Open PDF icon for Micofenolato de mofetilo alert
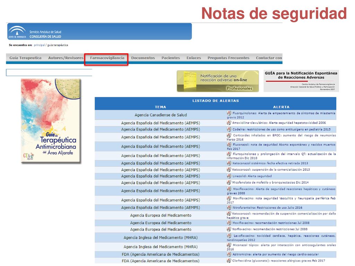 coord(229,182)
